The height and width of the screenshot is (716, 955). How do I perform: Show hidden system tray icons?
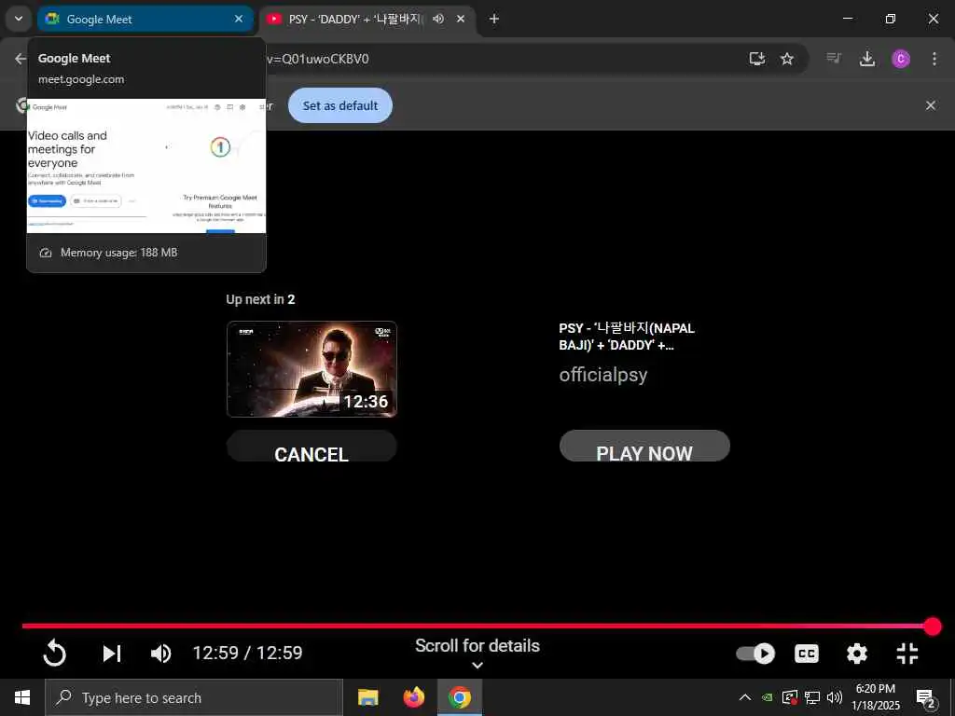coord(745,697)
